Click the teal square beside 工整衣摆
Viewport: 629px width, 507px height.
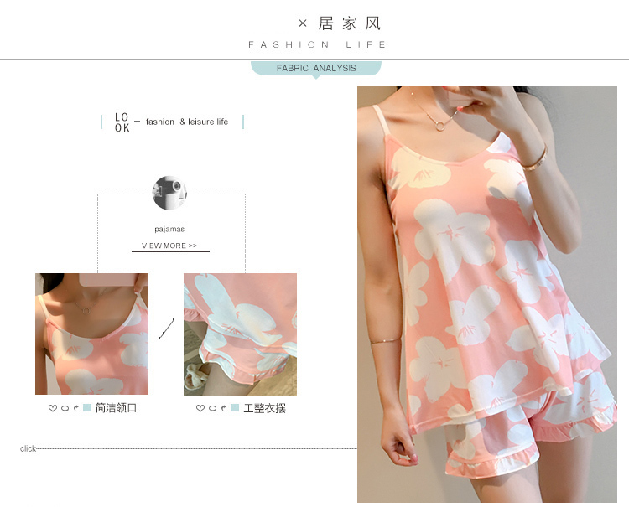235,408
